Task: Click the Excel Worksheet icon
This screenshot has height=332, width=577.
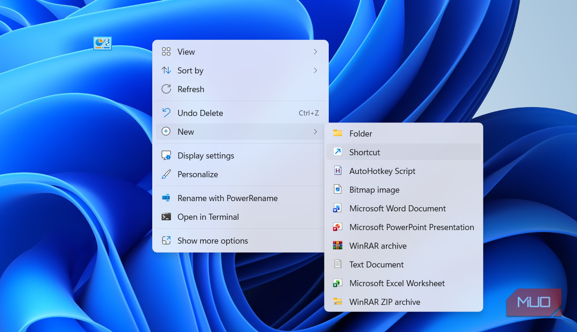Action: 338,283
